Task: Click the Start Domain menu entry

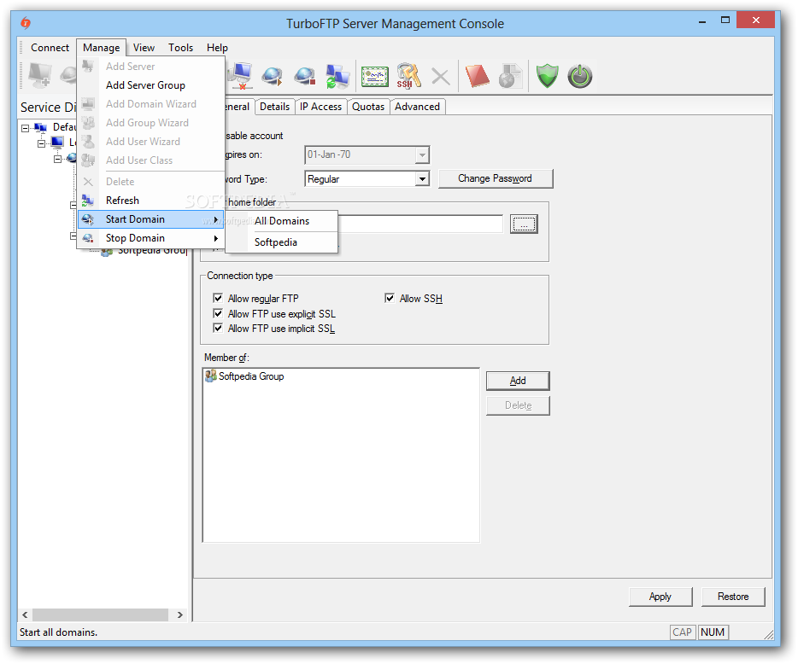Action: tap(150, 219)
